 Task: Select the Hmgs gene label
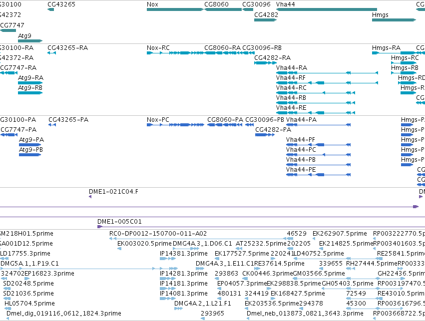point(380,15)
